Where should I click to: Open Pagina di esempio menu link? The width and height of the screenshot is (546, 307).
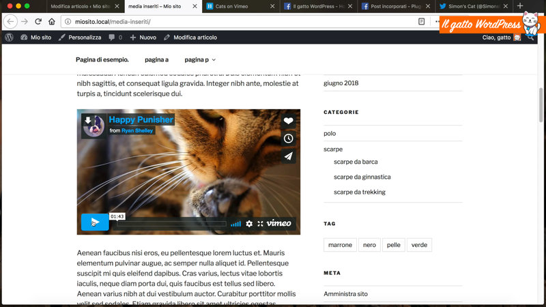pos(102,59)
